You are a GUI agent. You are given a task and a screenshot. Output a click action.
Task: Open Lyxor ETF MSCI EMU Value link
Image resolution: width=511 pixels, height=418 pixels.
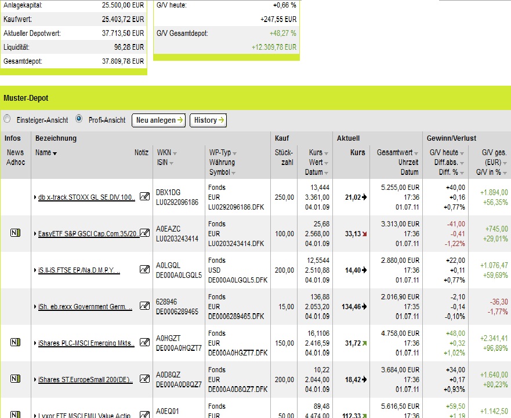tap(84, 415)
